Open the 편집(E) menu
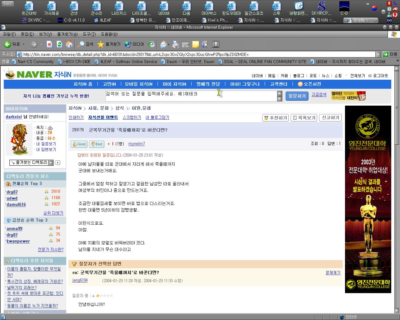 (27, 34)
